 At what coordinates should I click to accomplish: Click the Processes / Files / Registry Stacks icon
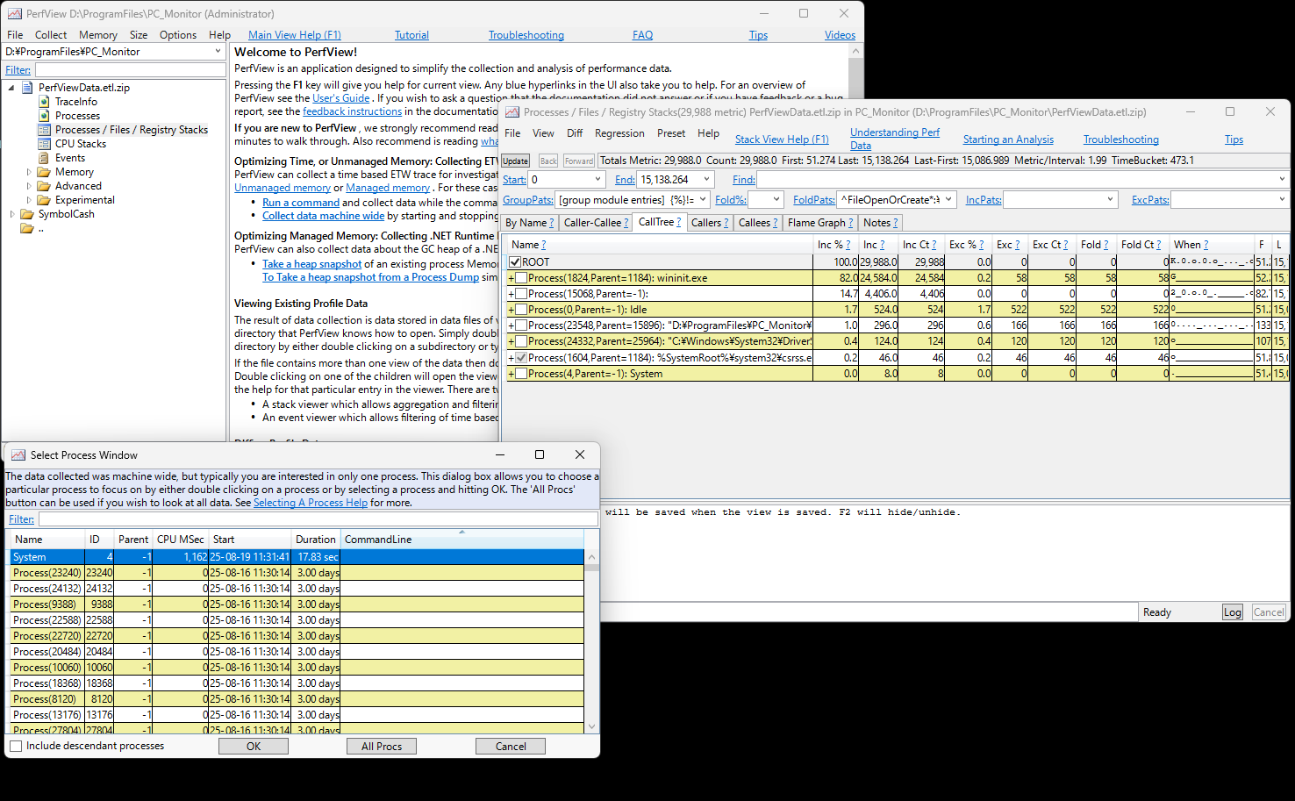click(44, 129)
